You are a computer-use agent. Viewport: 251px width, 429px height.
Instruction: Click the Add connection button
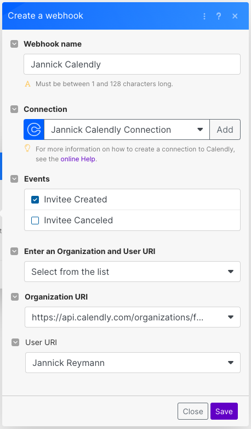(225, 129)
